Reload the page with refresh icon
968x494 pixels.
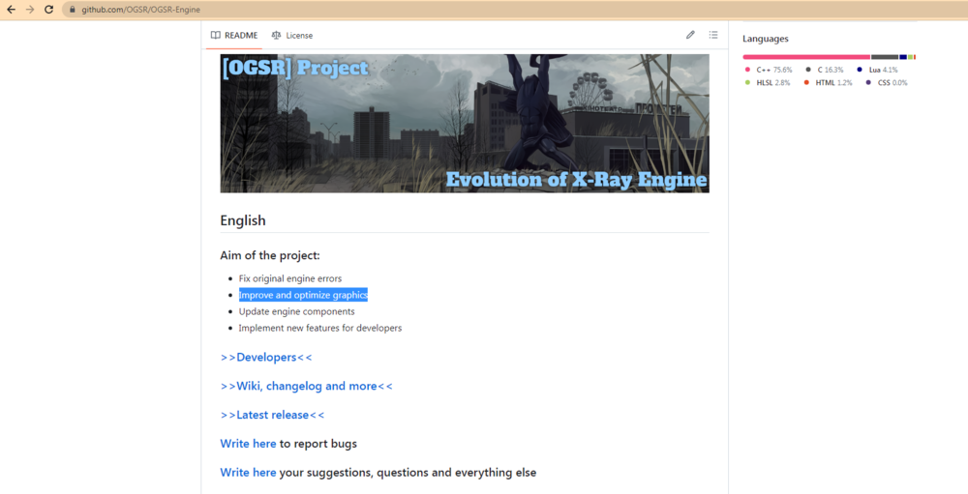(48, 10)
